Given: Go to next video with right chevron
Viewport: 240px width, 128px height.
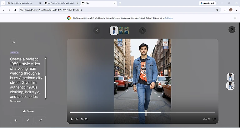Looking at the screenshot, I should tap(142, 31).
